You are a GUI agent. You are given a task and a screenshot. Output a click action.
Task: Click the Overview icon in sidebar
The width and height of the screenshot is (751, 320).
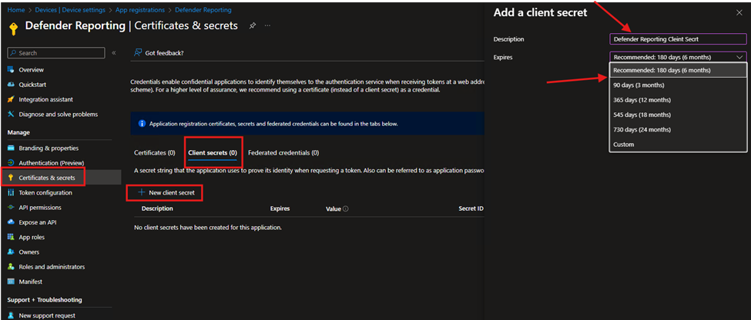(11, 70)
